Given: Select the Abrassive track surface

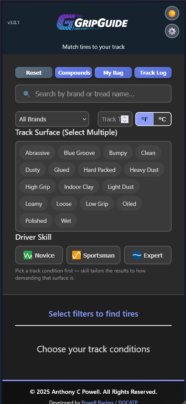Looking at the screenshot, I should click(38, 153).
